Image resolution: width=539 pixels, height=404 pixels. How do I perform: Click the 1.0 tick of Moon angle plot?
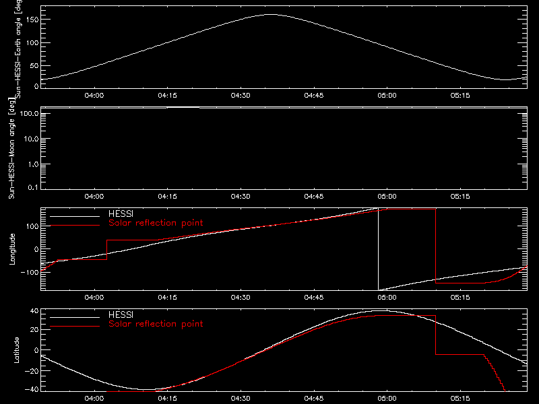point(33,164)
